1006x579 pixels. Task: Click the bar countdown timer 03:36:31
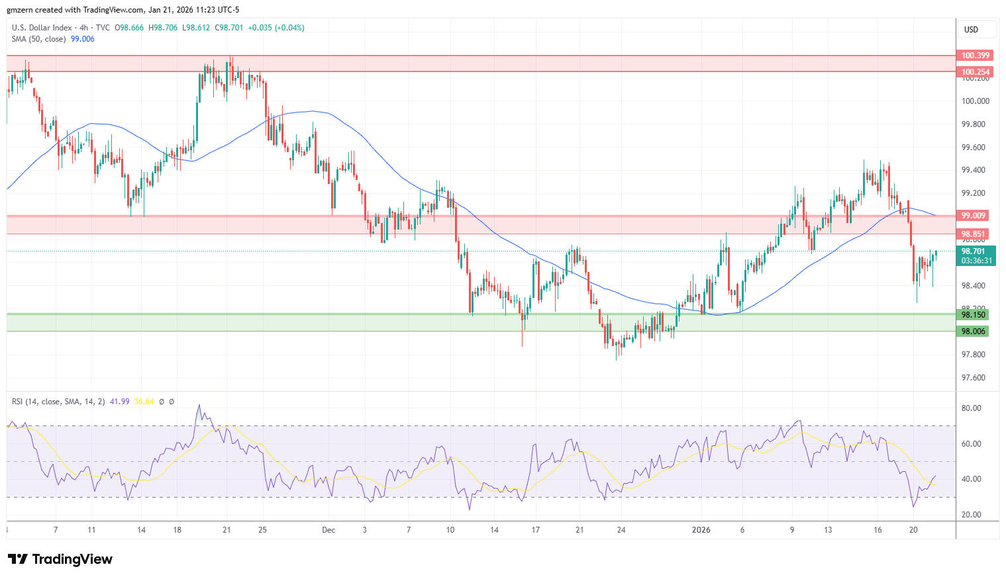point(977,261)
